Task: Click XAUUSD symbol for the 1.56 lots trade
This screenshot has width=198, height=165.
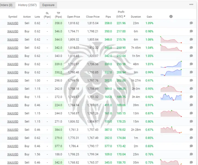Action: coord(13,154)
